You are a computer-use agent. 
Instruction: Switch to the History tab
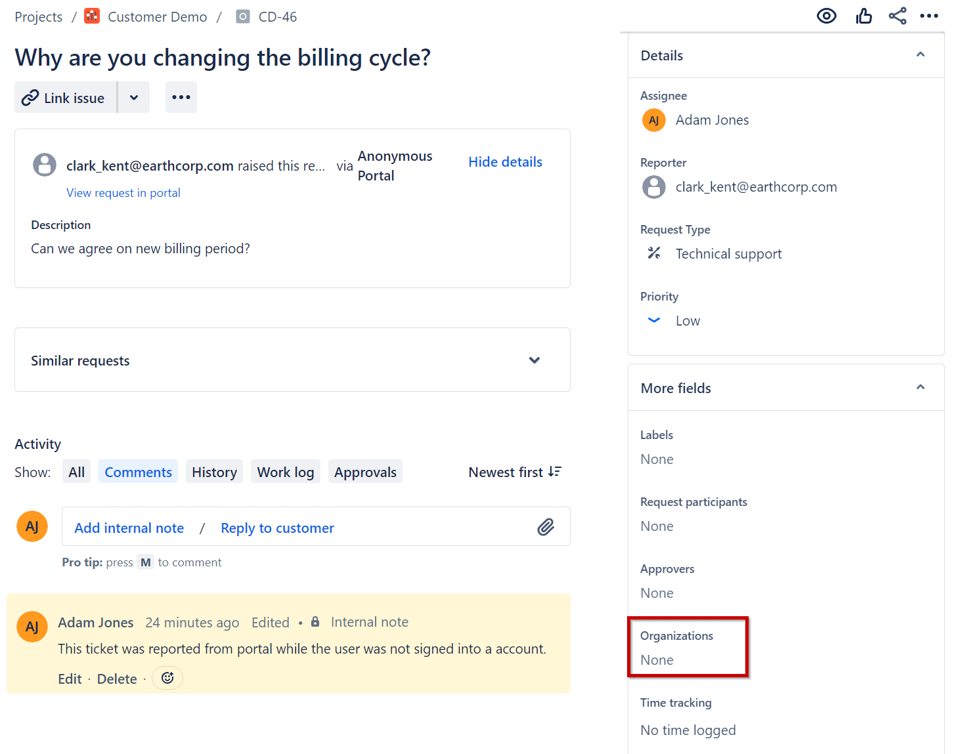tap(214, 471)
